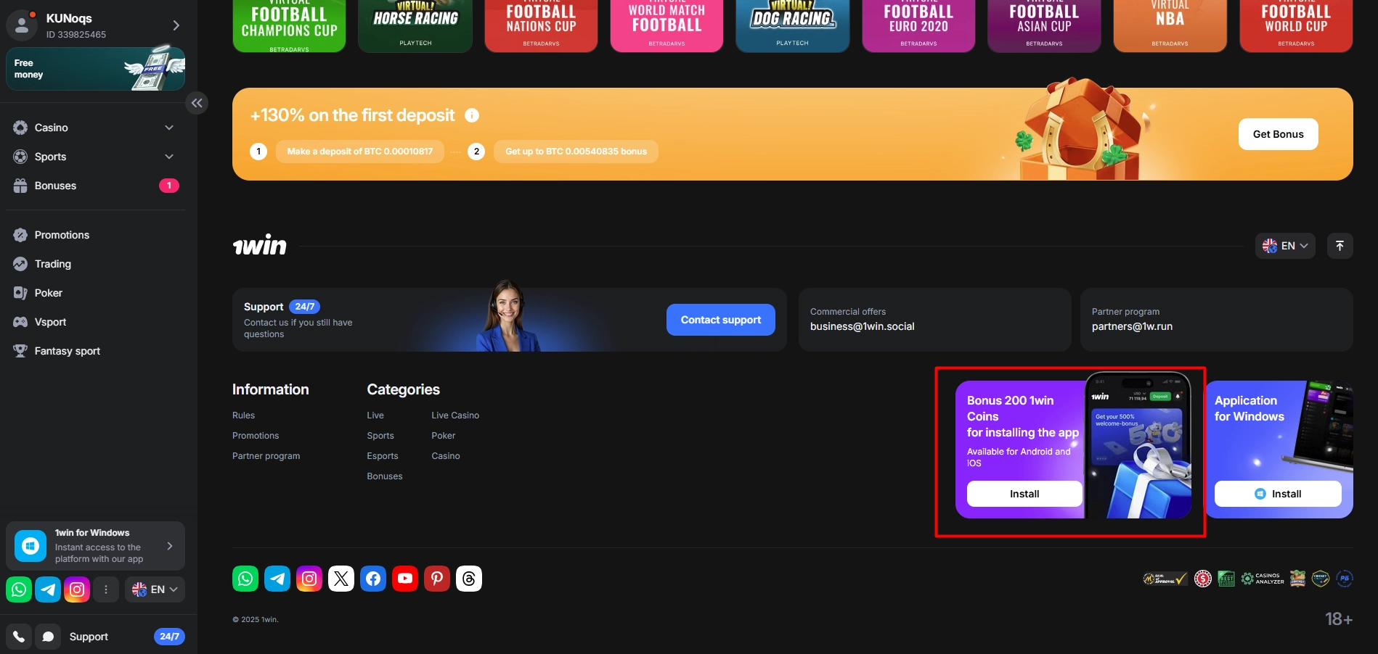Click the scroll-to-top arrow icon
The height and width of the screenshot is (654, 1378).
1340,246
